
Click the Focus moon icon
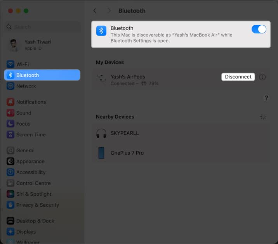pos(10,124)
